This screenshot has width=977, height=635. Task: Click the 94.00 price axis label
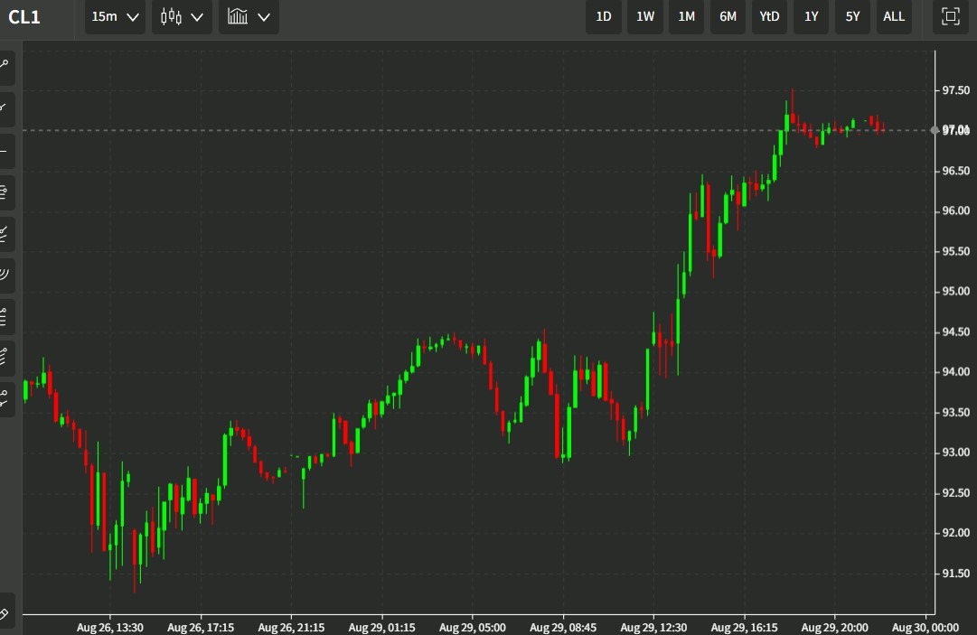point(955,371)
